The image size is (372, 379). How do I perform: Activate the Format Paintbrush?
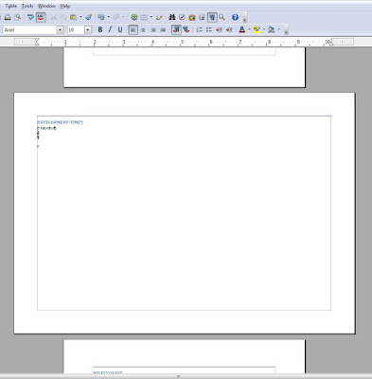[x=89, y=17]
